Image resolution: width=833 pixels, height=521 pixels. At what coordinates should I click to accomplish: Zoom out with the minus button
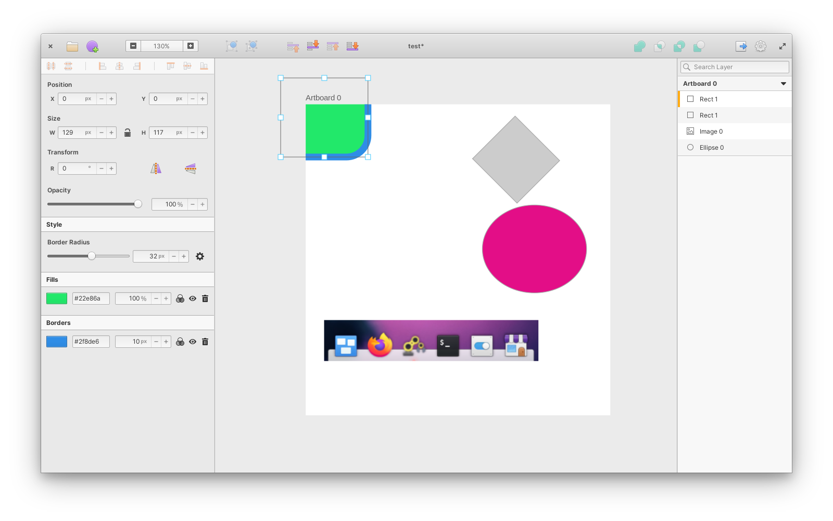[133, 46]
